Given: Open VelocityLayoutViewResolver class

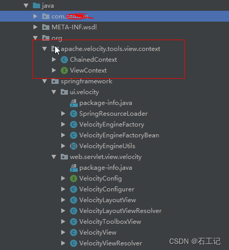Looking at the screenshot, I should pos(120,211).
